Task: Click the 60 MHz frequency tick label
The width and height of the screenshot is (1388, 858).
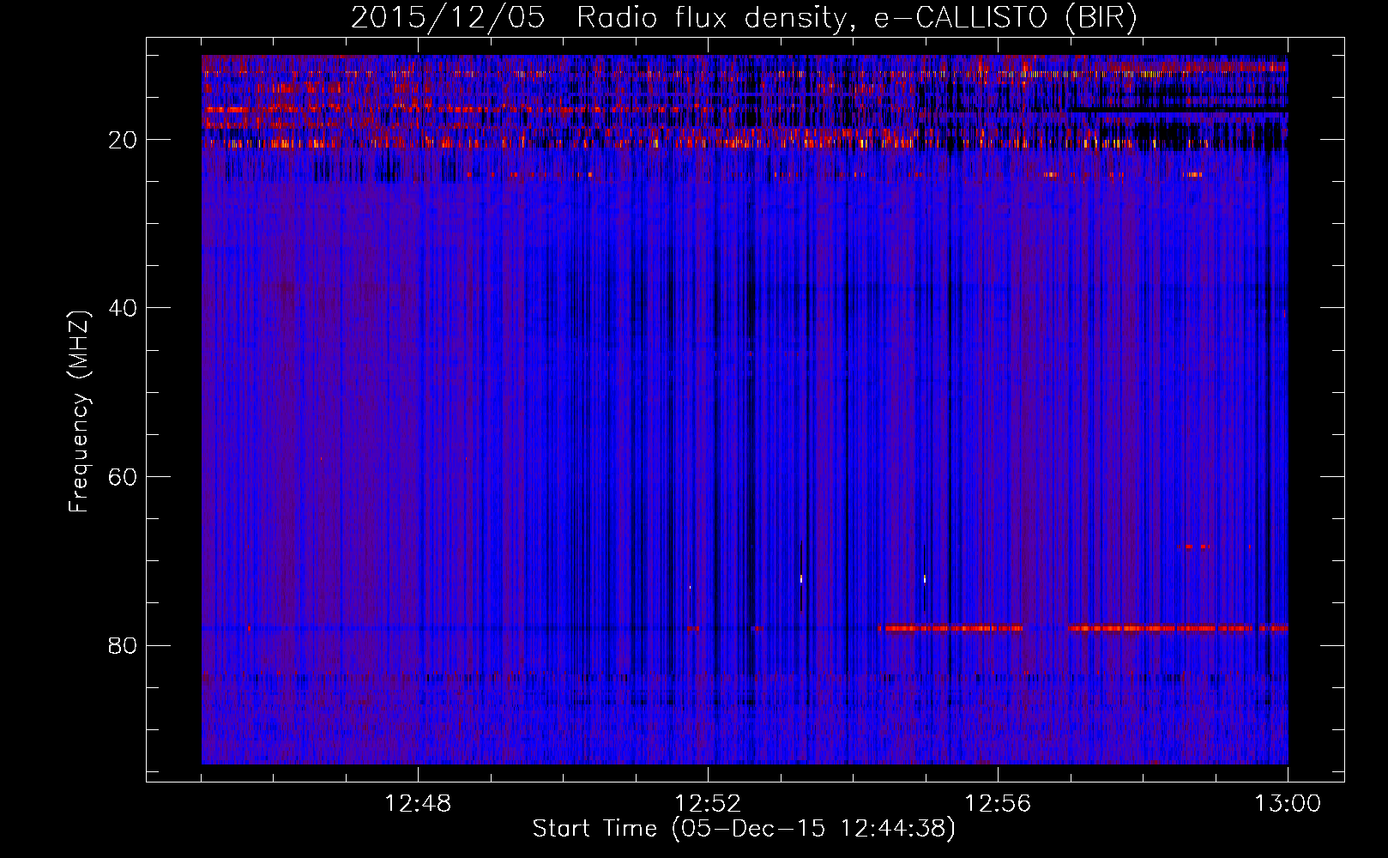Action: 123,477
